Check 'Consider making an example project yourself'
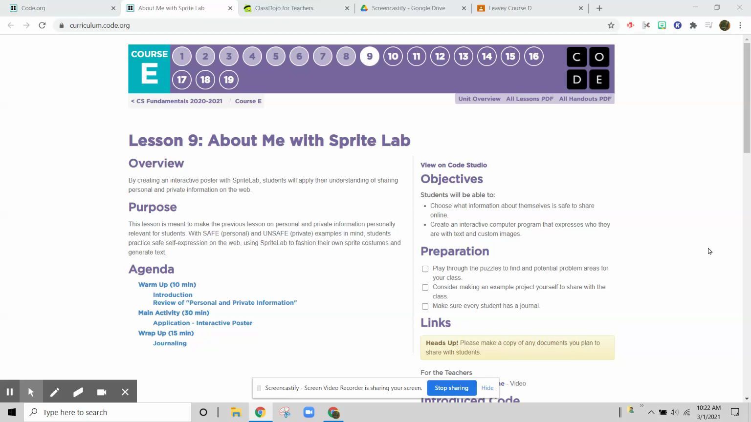 [x=425, y=287]
